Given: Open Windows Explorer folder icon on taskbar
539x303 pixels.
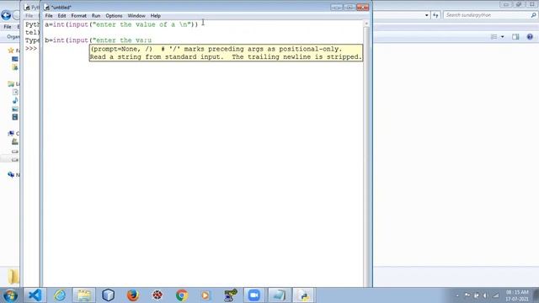Looking at the screenshot, I should pyautogui.click(x=84, y=295).
